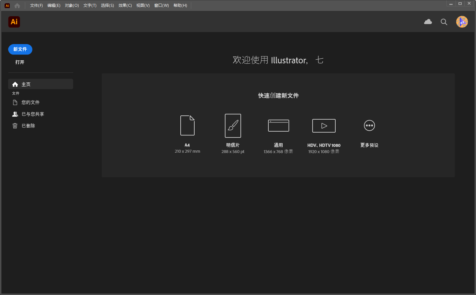
Task: View 已与您共享 shared files
Action: (32, 114)
